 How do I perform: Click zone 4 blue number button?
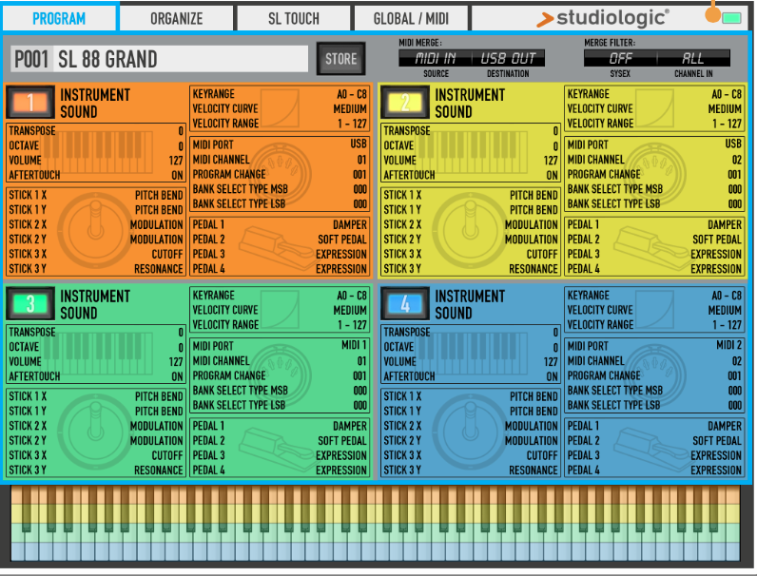(404, 304)
